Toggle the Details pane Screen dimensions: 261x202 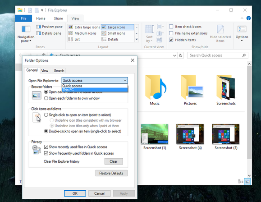[49, 33]
